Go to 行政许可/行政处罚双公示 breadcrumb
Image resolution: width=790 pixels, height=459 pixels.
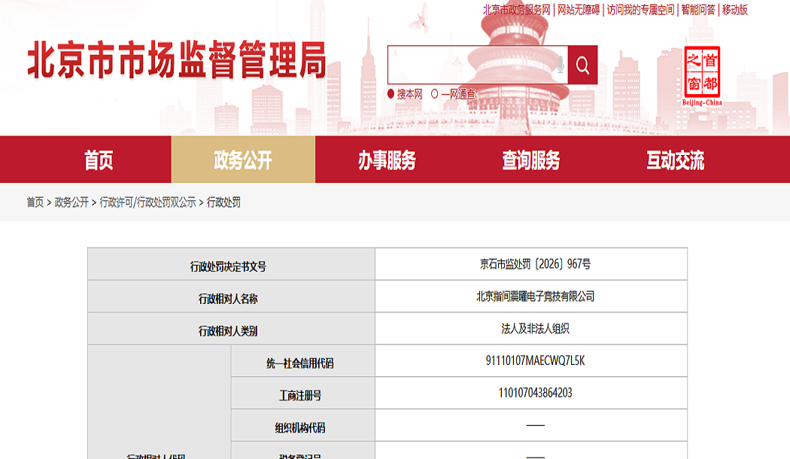coord(147,202)
